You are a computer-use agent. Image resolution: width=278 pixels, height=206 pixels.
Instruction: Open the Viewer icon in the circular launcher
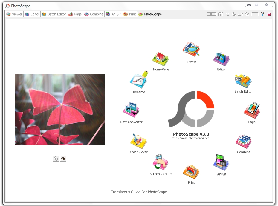coord(191,49)
